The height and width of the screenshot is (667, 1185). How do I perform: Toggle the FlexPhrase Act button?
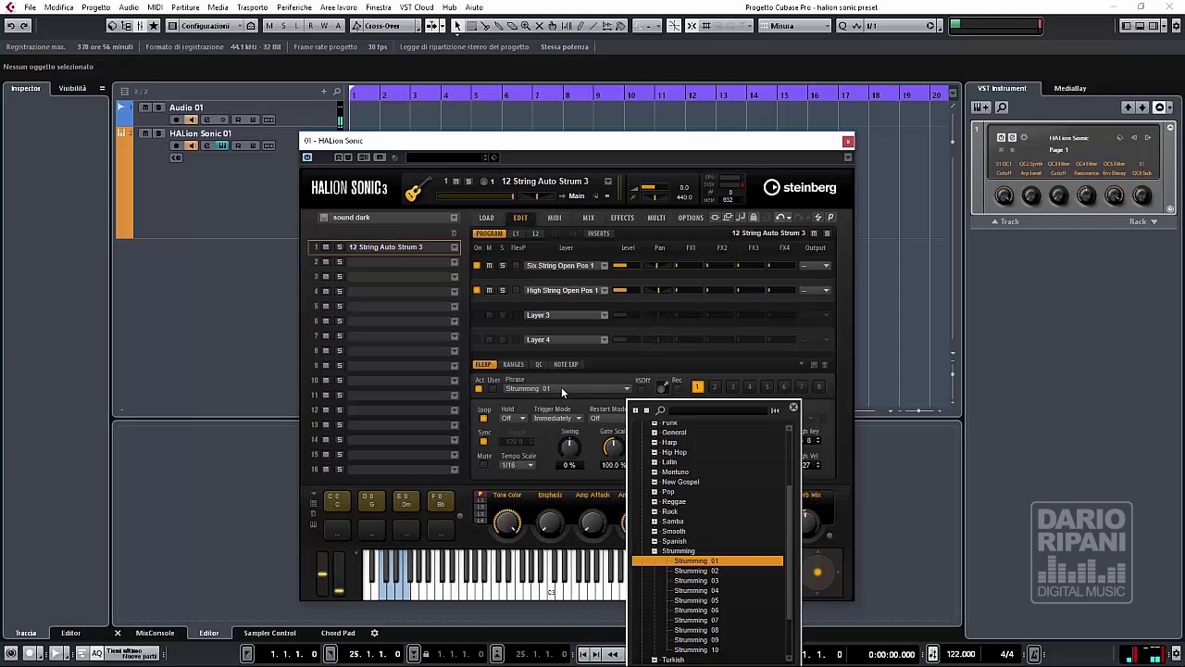tap(479, 389)
